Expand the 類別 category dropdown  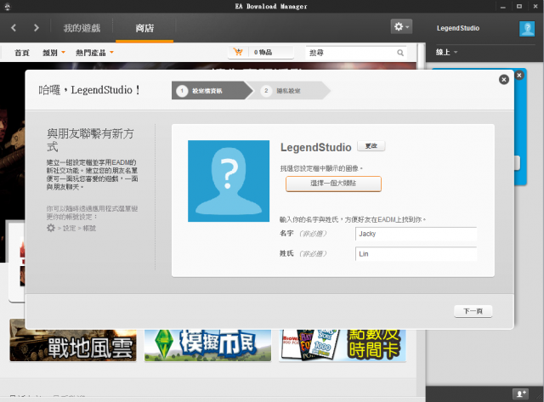pyautogui.click(x=54, y=53)
